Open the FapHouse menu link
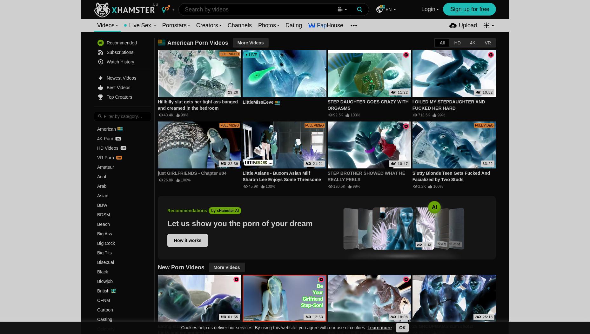Image resolution: width=590 pixels, height=334 pixels. 326,25
